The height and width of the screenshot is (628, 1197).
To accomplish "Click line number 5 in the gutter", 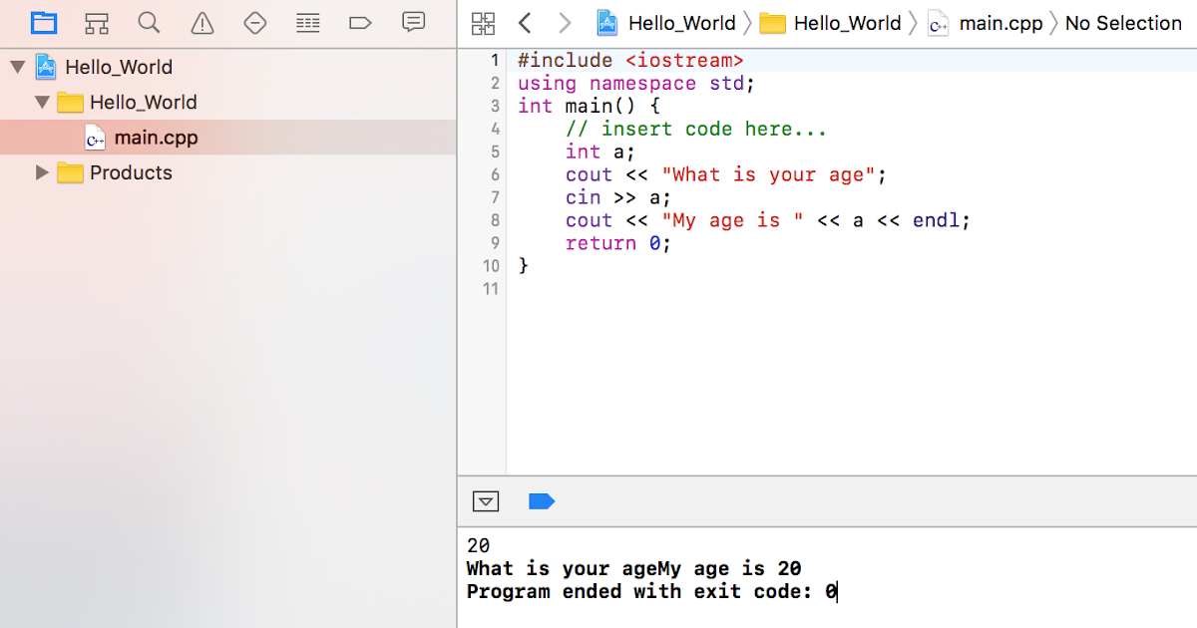I will tap(495, 153).
